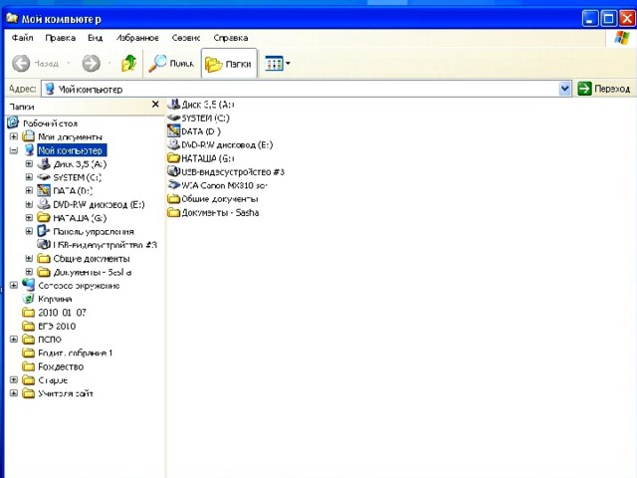Select Документы - Sasha folder icon in list

pos(174,212)
